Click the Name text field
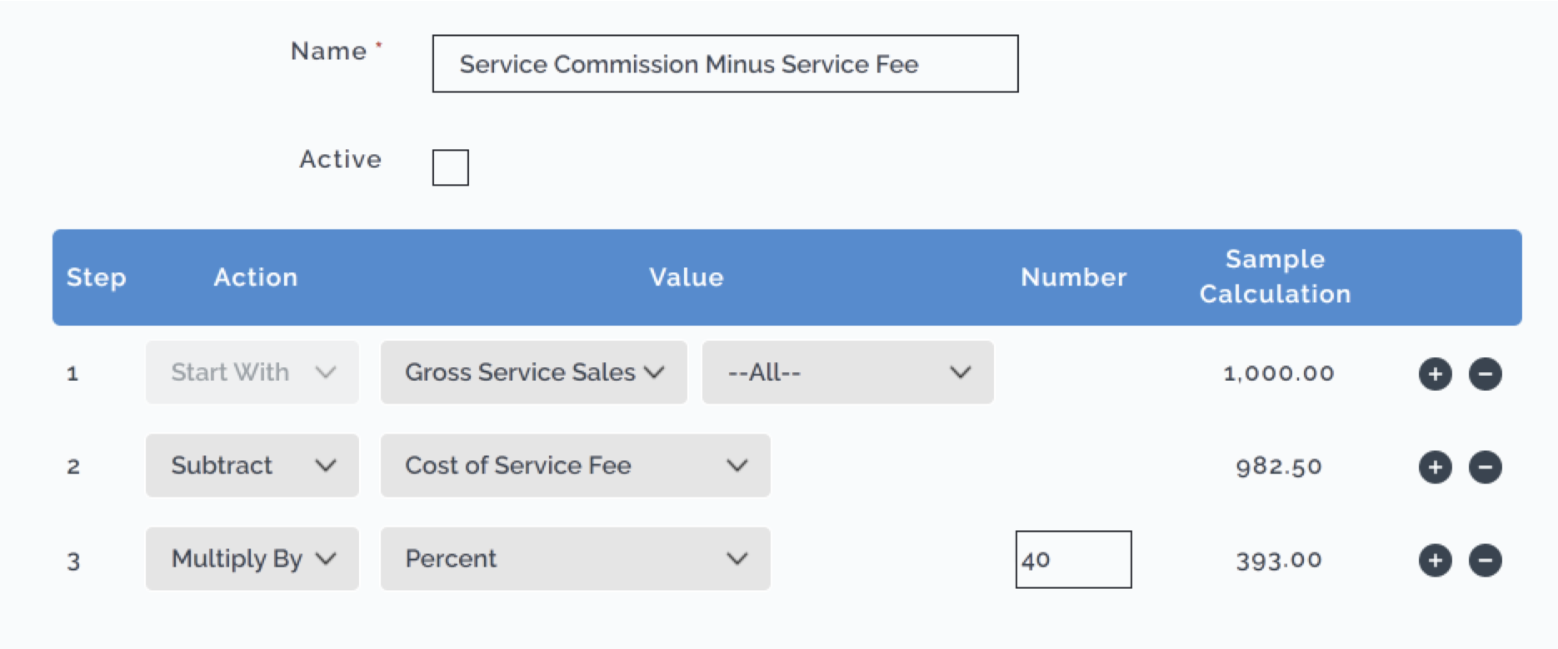The image size is (1558, 649). (x=725, y=63)
